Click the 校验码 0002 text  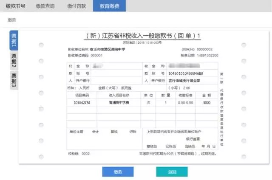(79, 153)
